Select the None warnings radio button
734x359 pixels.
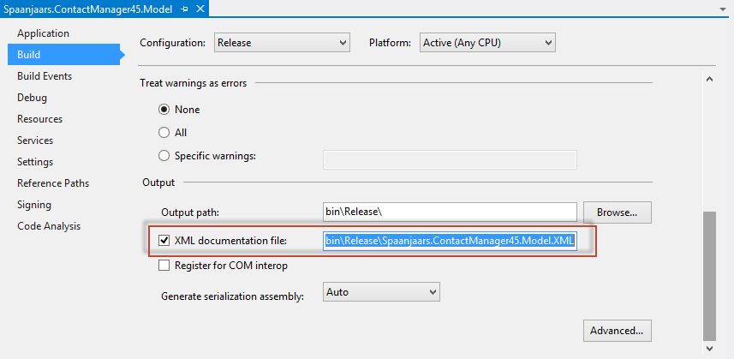click(x=164, y=110)
